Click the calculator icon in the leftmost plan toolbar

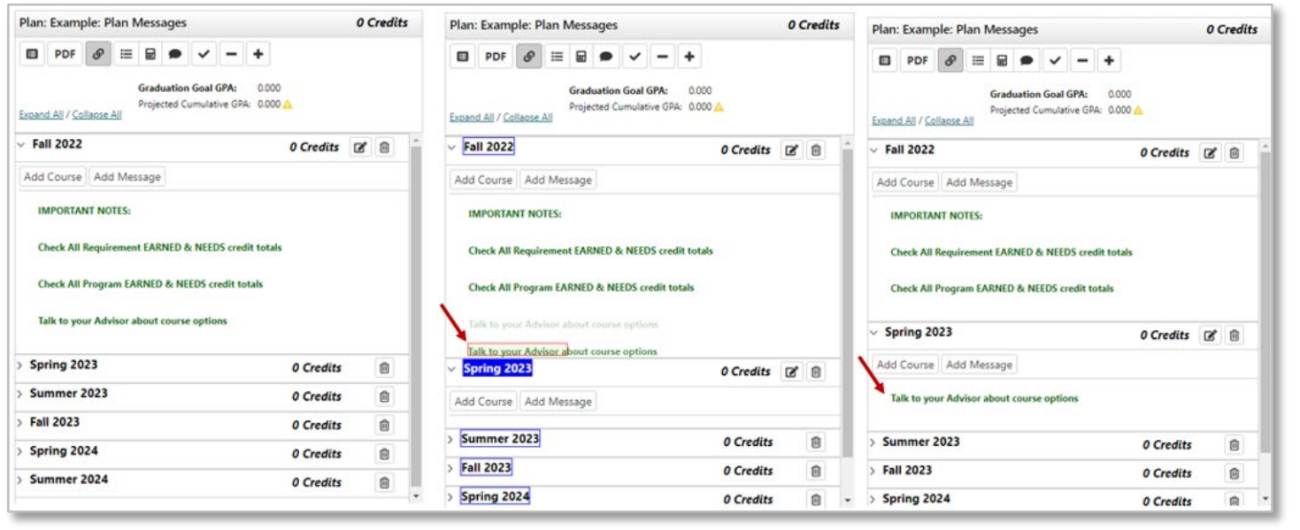[x=150, y=54]
